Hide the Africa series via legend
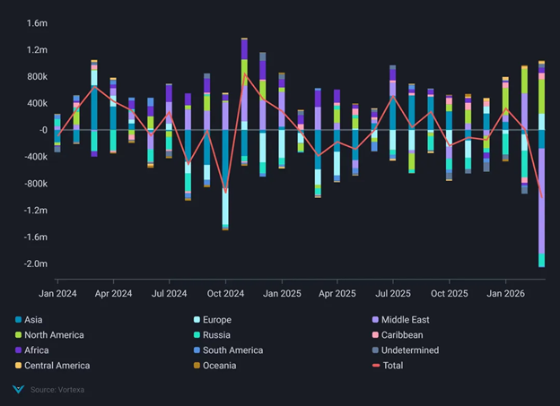Screen dimensions: 560x406 [x=38, y=350]
